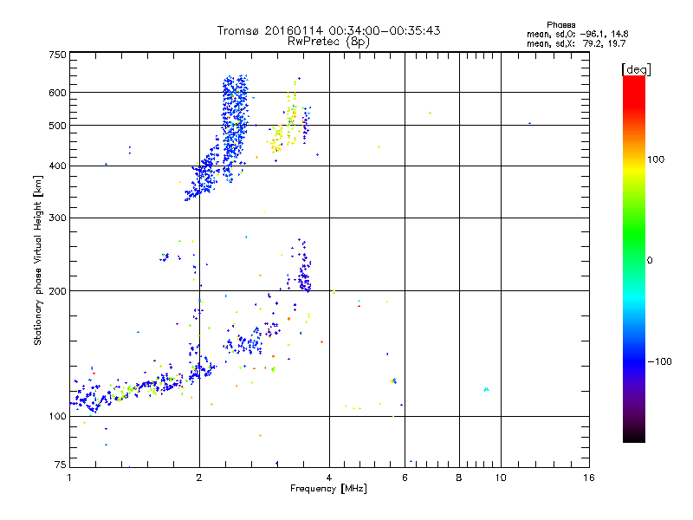Image resolution: width=693 pixels, height=520 pixels.
Task: Click the x-axis tick label '8'
Action: (x=459, y=478)
